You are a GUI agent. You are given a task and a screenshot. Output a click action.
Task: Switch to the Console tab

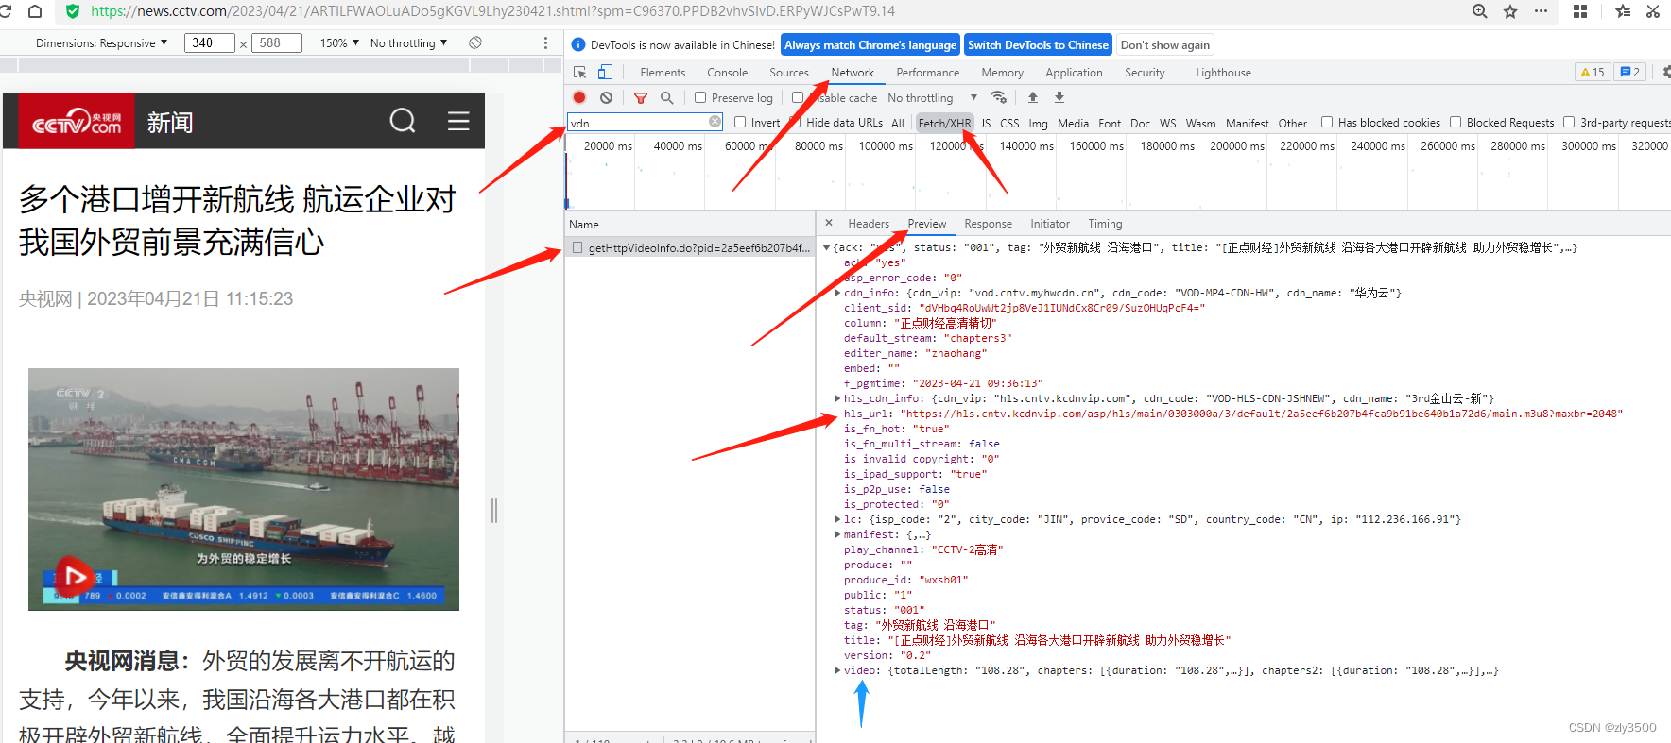(727, 73)
